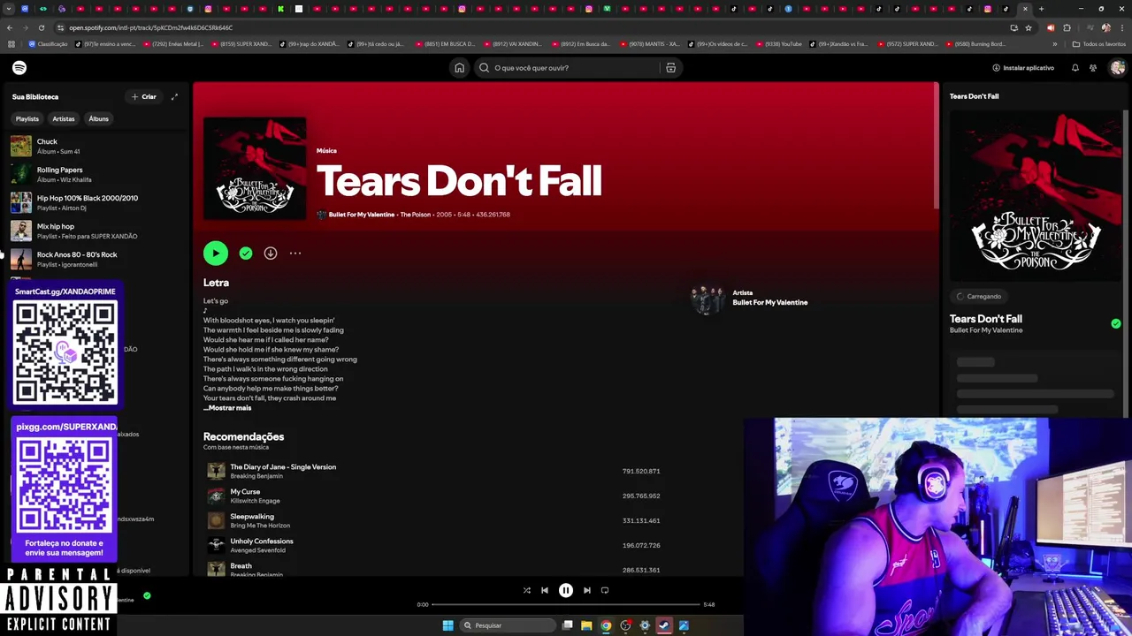Screen dimensions: 1132x636
Task: Skip to previous track
Action: coord(545,590)
